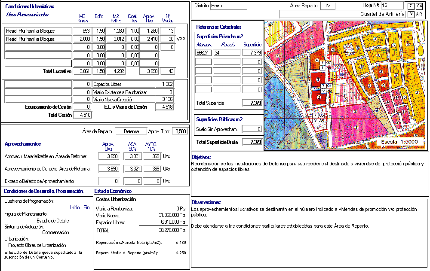Click the Viario Nueva Creación value 3.136
This screenshot has height=271, width=430.
click(165, 100)
